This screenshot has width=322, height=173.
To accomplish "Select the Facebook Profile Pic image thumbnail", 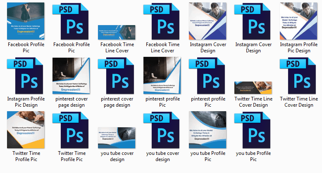I will 26,21.
